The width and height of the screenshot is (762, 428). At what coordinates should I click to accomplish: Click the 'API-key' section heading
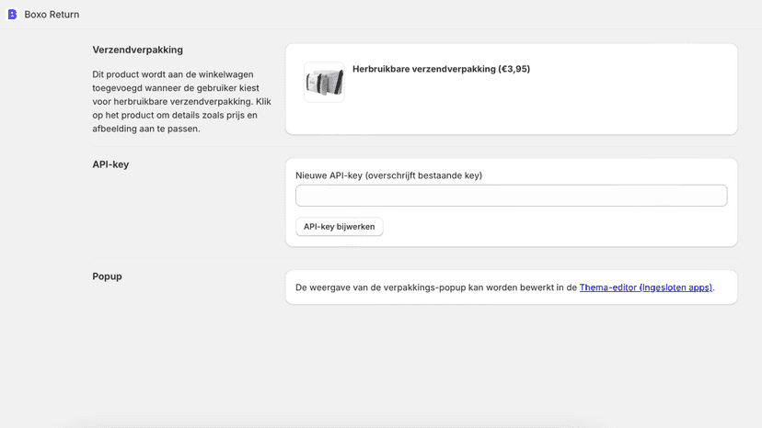click(110, 164)
